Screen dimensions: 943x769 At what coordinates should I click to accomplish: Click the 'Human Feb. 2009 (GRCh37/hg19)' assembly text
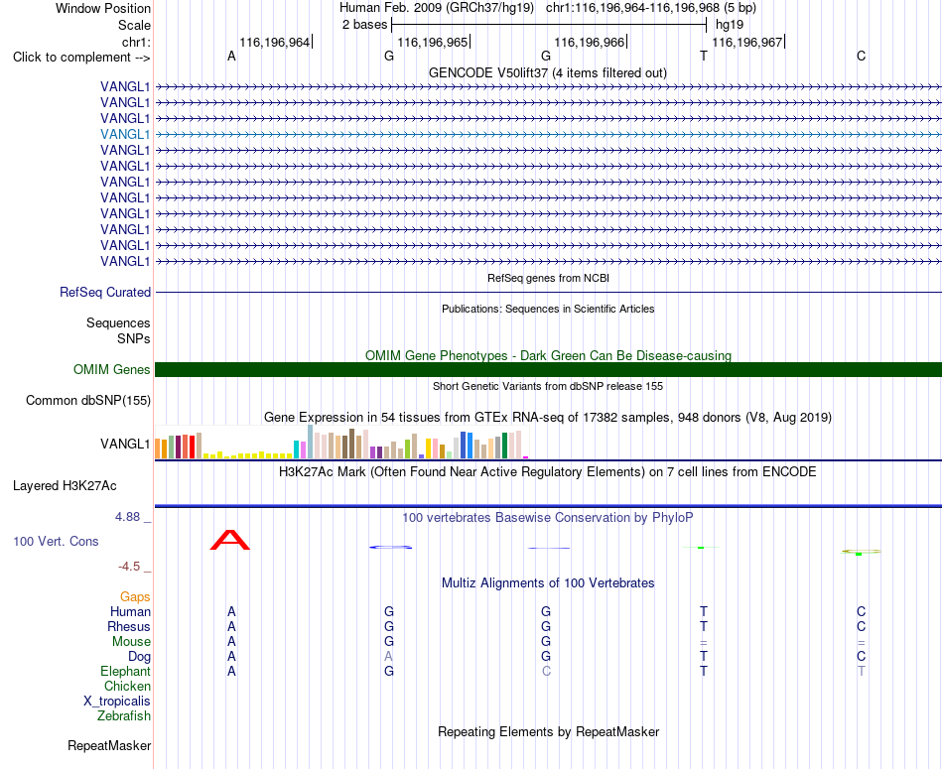[x=437, y=8]
